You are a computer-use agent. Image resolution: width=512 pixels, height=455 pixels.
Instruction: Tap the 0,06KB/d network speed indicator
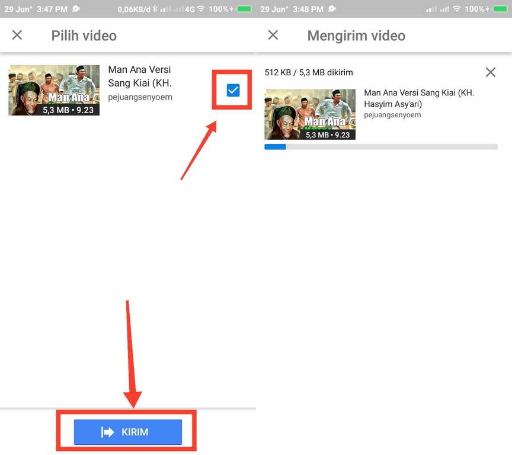[134, 9]
